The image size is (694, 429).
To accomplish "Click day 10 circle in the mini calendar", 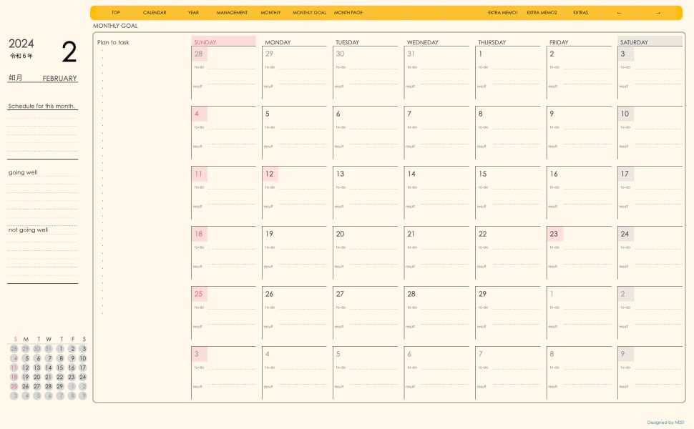I will pos(83,358).
